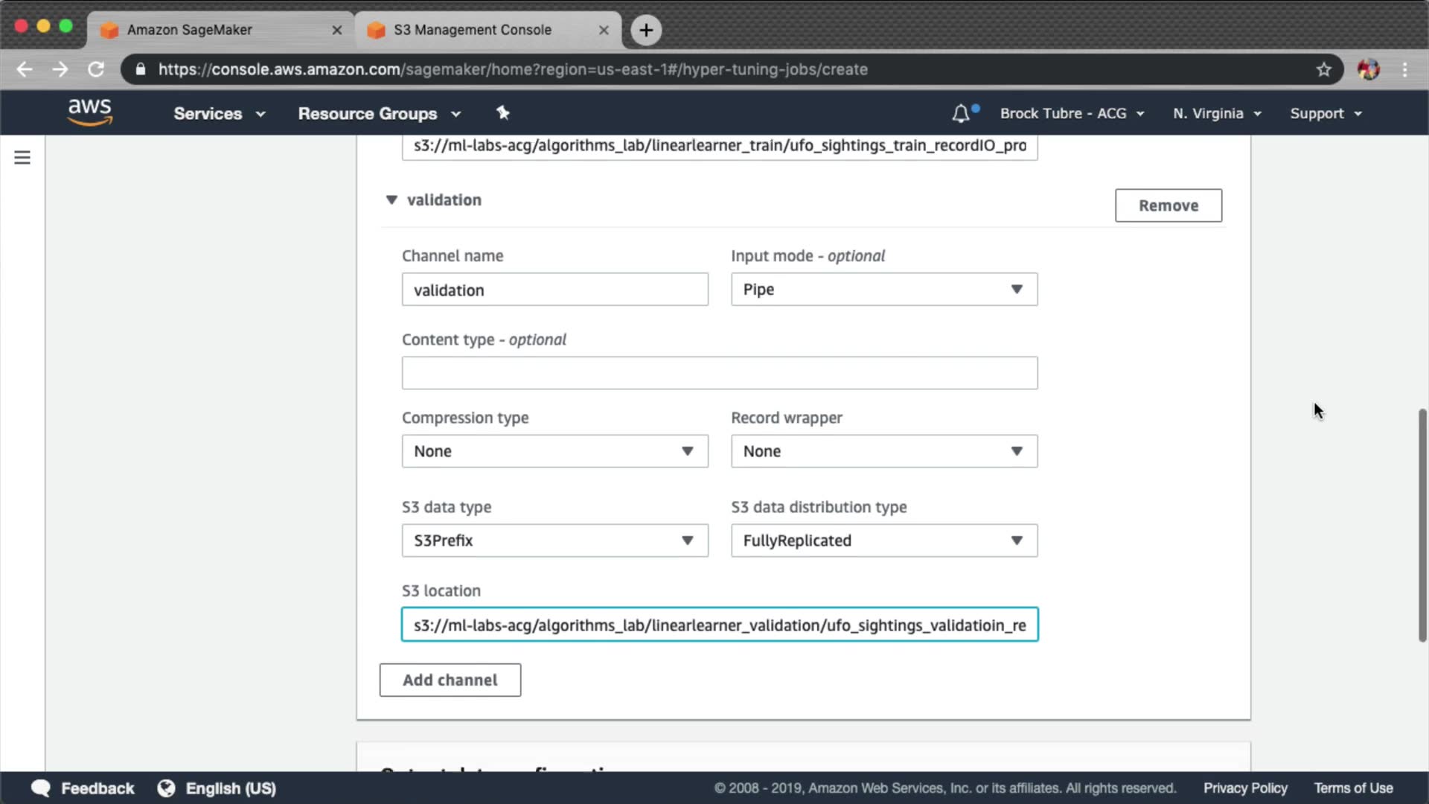Open Chrome profile avatar icon
Screen dimensions: 1429x804
(1368, 69)
